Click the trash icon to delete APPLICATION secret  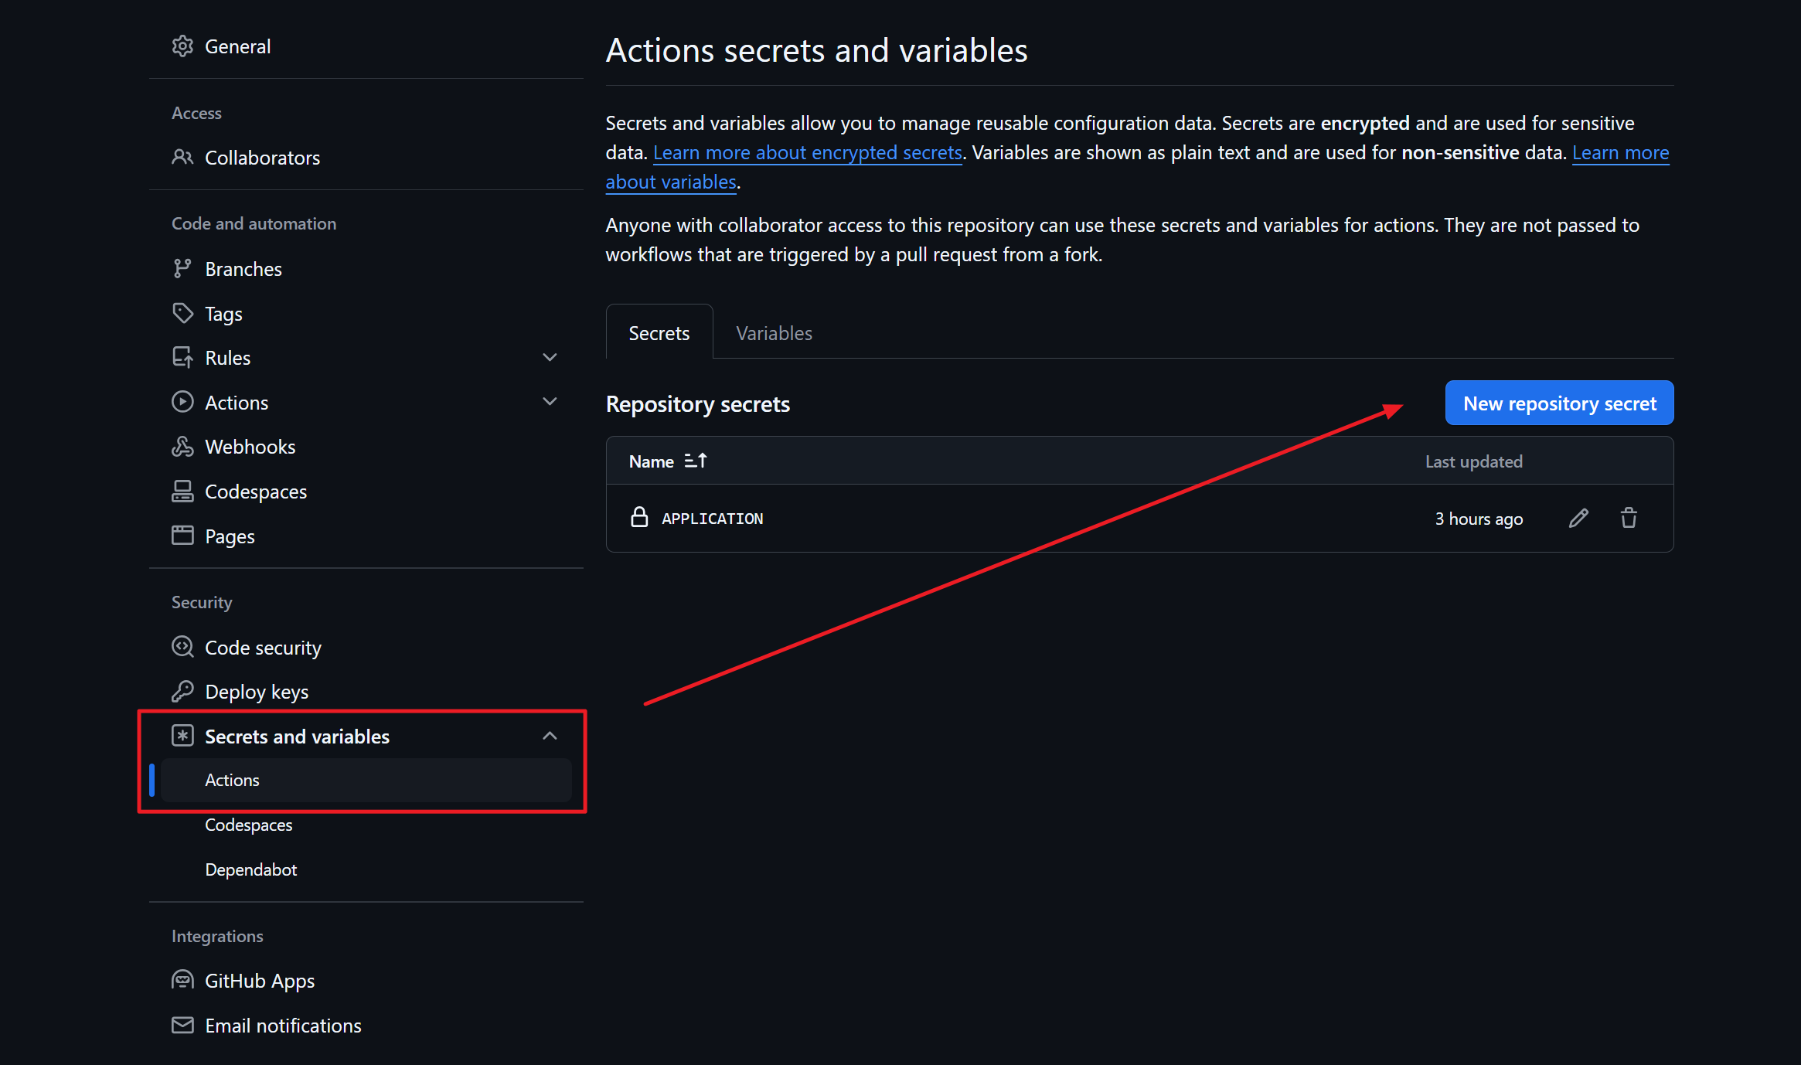point(1629,519)
